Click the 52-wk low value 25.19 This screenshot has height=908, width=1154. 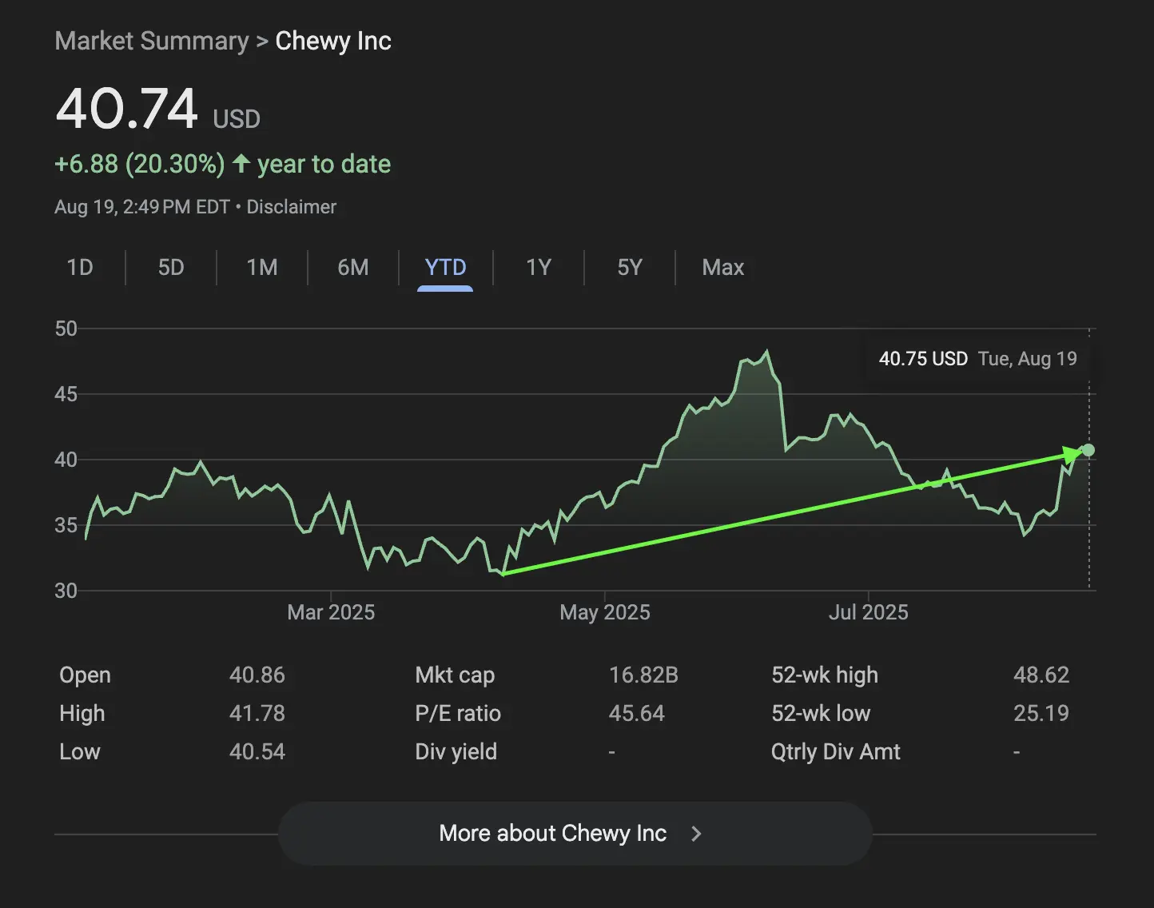[1041, 713]
